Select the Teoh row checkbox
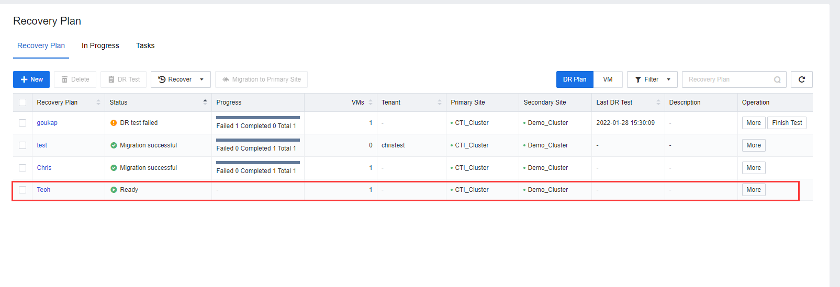 (x=23, y=190)
